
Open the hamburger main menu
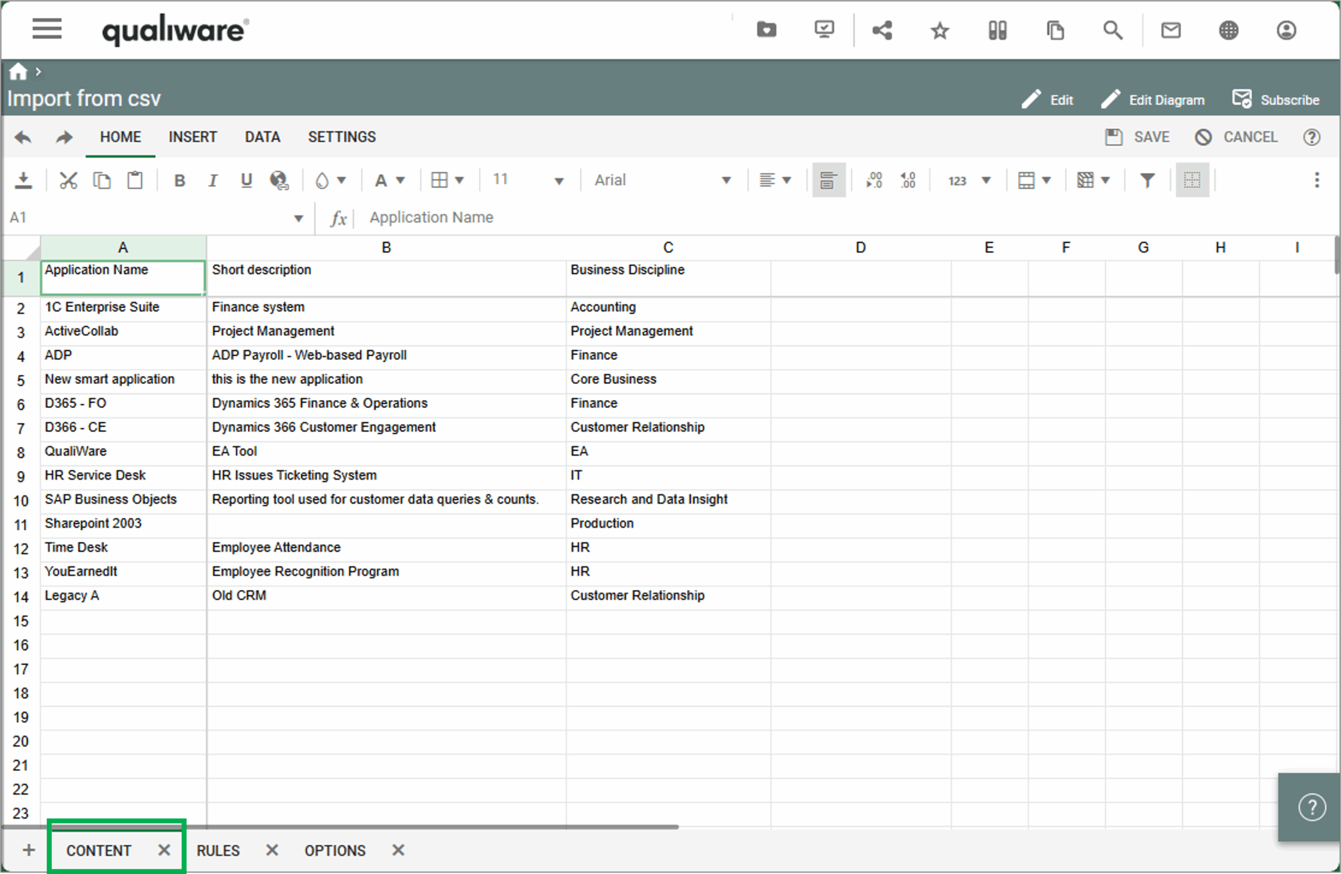coord(47,29)
